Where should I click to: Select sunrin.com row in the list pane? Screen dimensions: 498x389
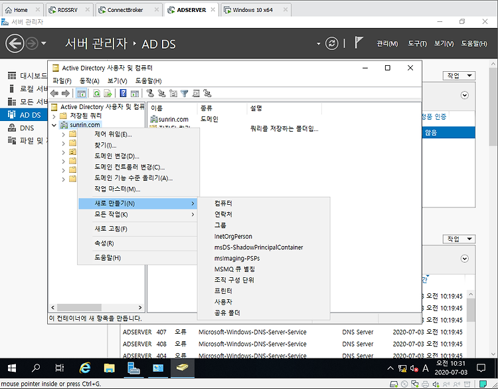169,119
